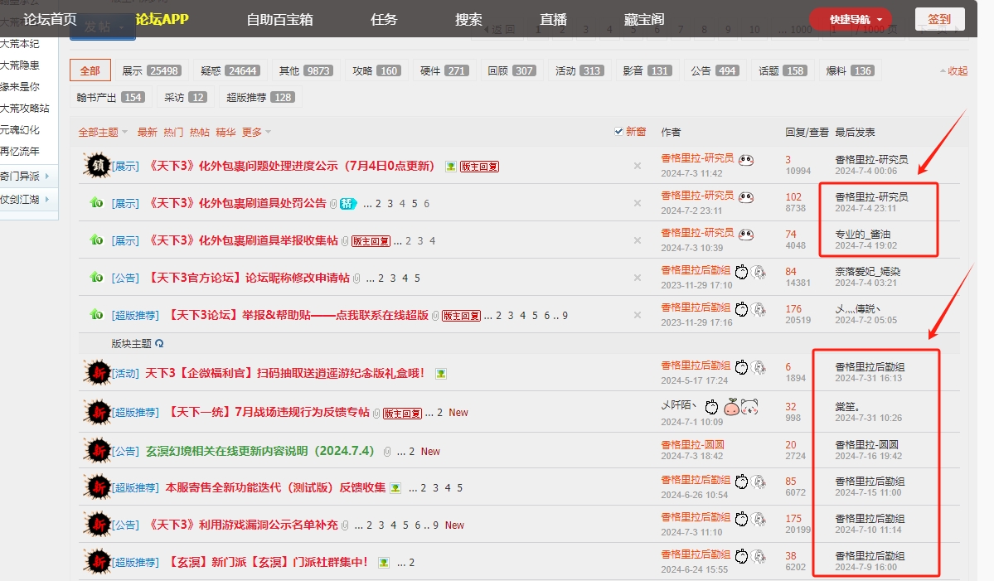Viewport: 994px width, 581px height.
Task: Filter threads by 攻略 category
Action: (376, 71)
